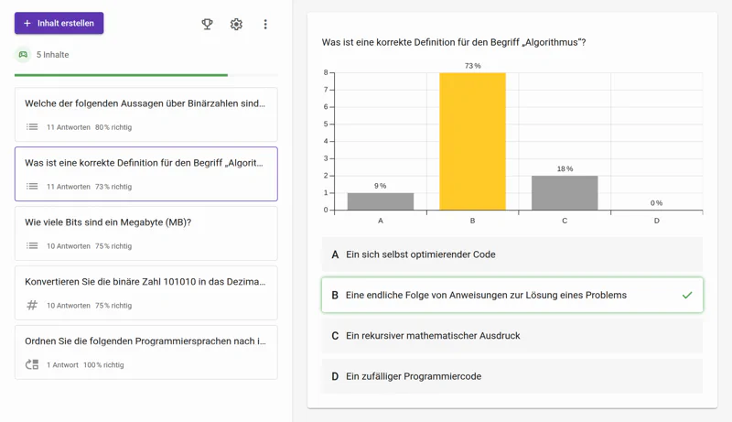This screenshot has width=732, height=422.
Task: Open the three-dot more options menu
Action: (265, 24)
